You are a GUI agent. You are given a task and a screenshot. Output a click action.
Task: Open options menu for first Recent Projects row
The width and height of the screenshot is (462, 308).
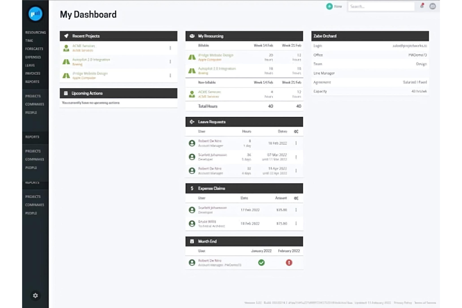pyautogui.click(x=170, y=48)
